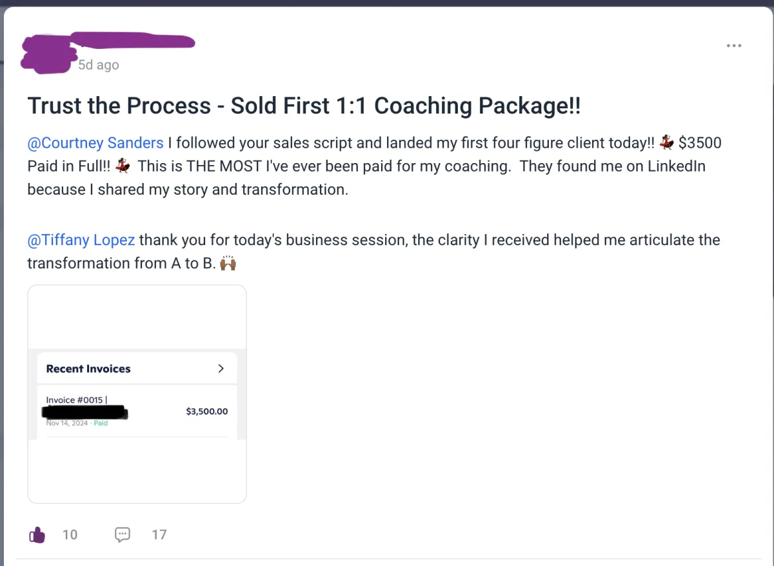Like the post with the thumbs-up icon
The image size is (774, 566).
37,534
